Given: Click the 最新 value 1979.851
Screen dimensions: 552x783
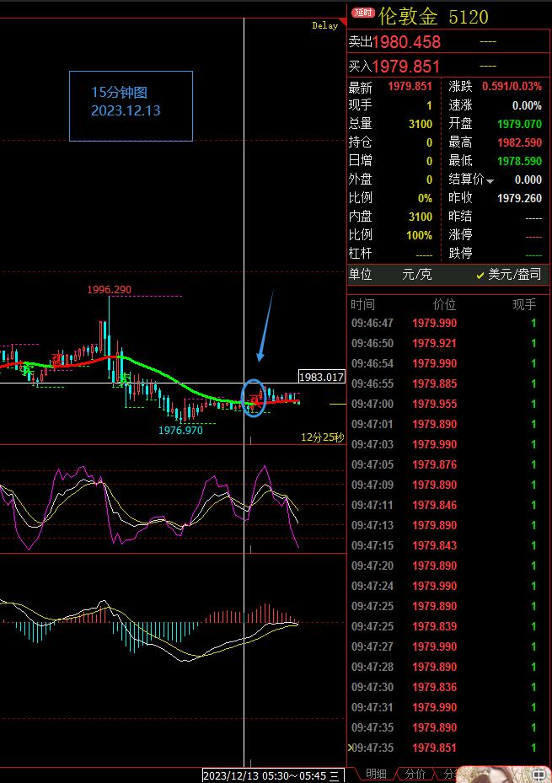Looking at the screenshot, I should [410, 86].
